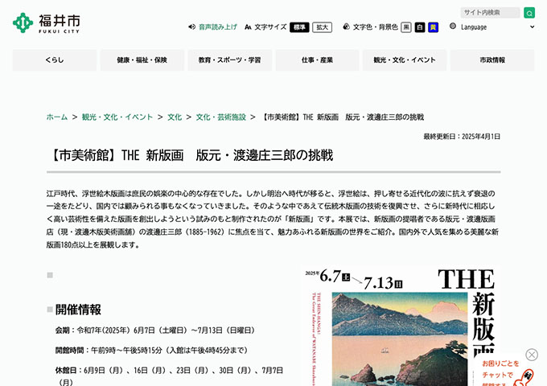Open the 教育・スポーツ・学習 menu
This screenshot has width=547, height=386.
pyautogui.click(x=229, y=60)
